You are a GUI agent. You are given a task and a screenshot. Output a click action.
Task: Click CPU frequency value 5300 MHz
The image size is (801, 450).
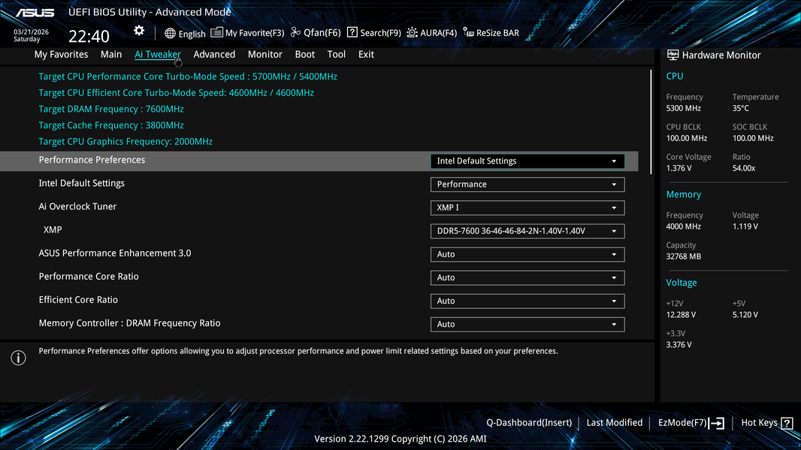(684, 109)
